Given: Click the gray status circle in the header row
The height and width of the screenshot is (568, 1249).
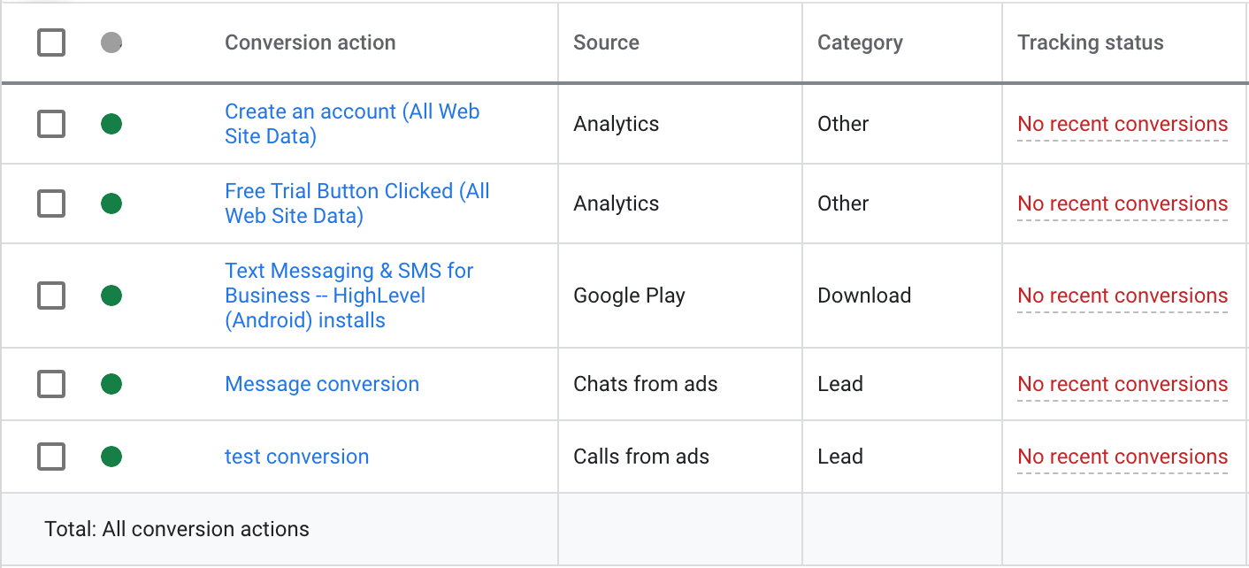Looking at the screenshot, I should tap(111, 42).
